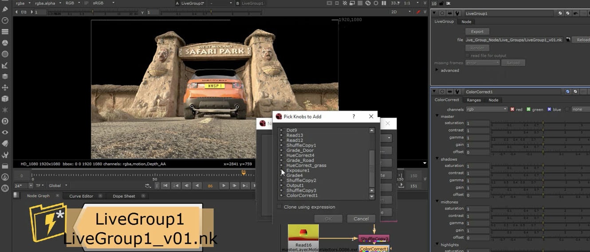Click the viewer pause updating icon

click(x=384, y=3)
